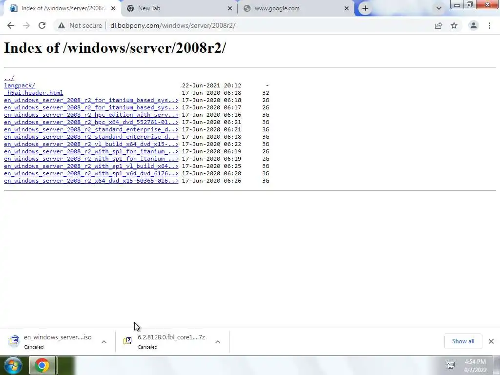Click the timestamp 17-Jun-2020 06:22

coord(212,144)
